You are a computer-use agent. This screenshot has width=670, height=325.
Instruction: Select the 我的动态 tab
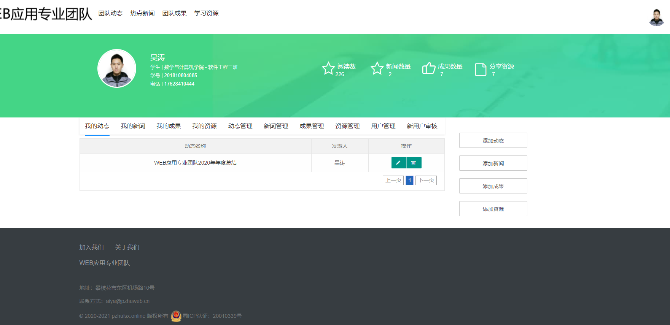pos(97,126)
